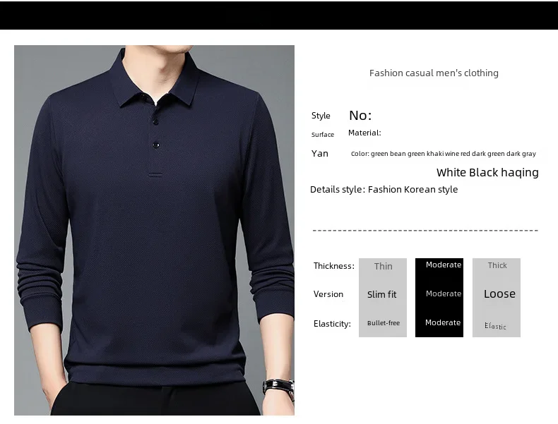The width and height of the screenshot is (558, 424).
Task: Click the Thickness: row label
Action: [x=334, y=266]
